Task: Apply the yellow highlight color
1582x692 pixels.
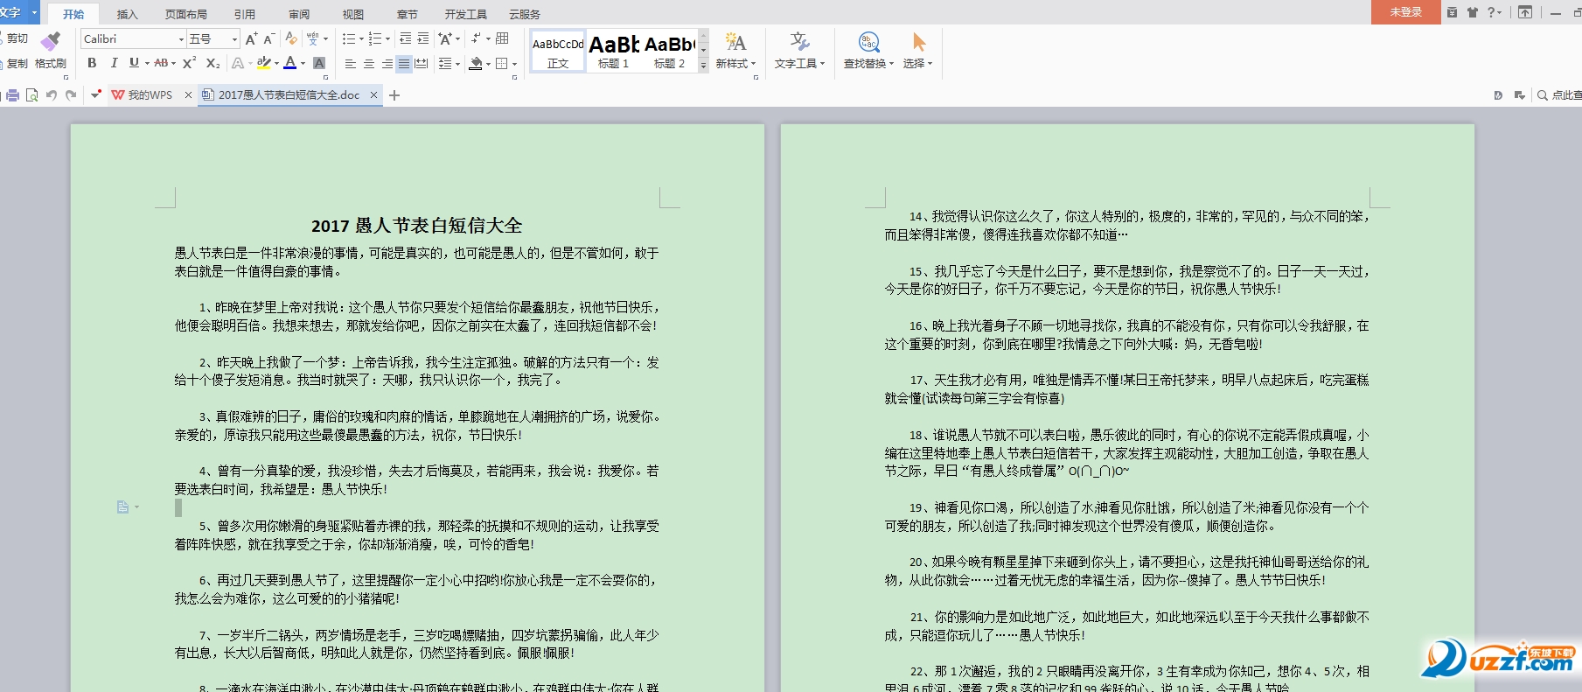Action: click(x=263, y=63)
